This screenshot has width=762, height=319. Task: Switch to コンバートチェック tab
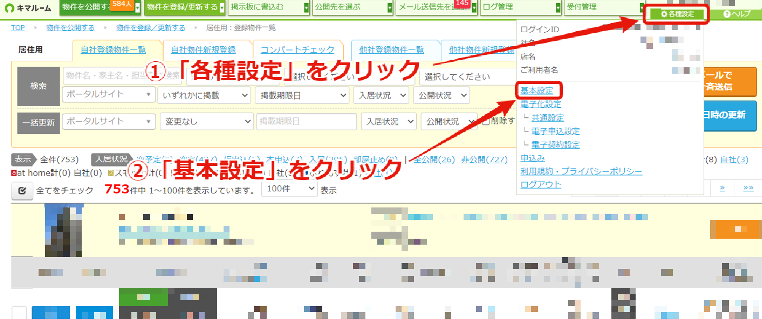tap(298, 50)
